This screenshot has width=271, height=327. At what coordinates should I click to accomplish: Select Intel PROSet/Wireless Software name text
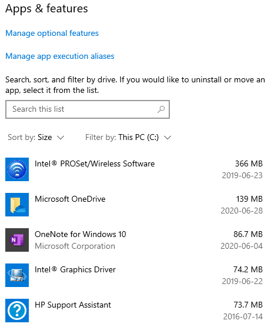point(95,163)
